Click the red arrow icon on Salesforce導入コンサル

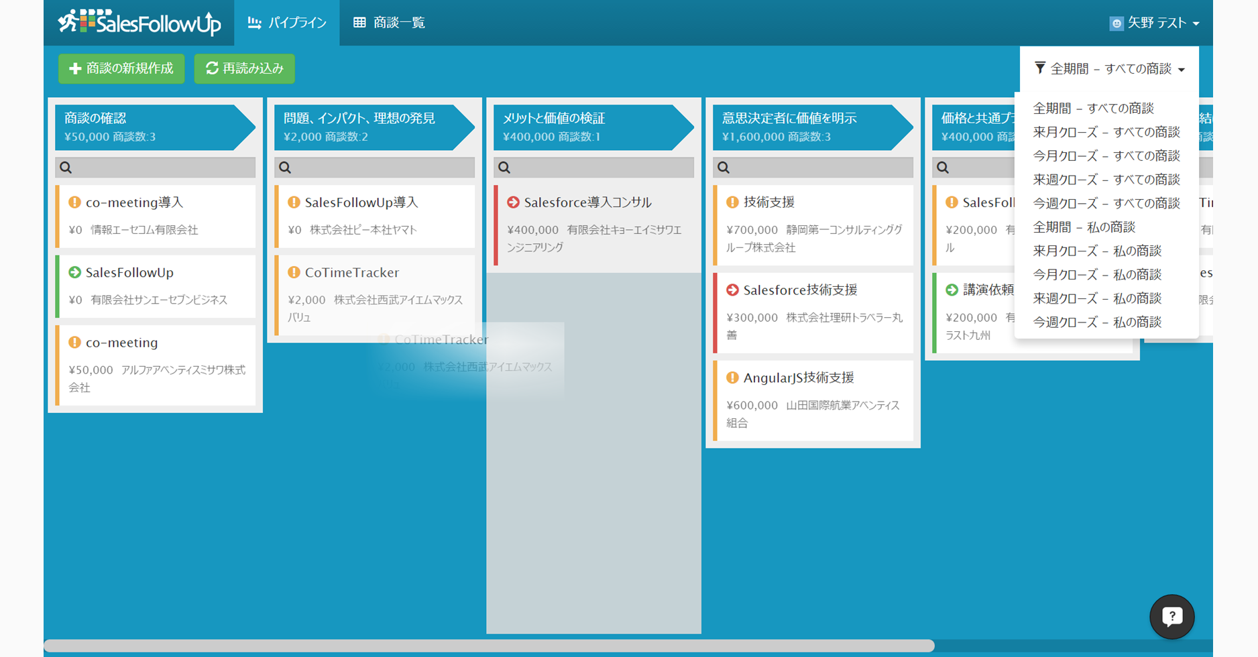point(513,202)
